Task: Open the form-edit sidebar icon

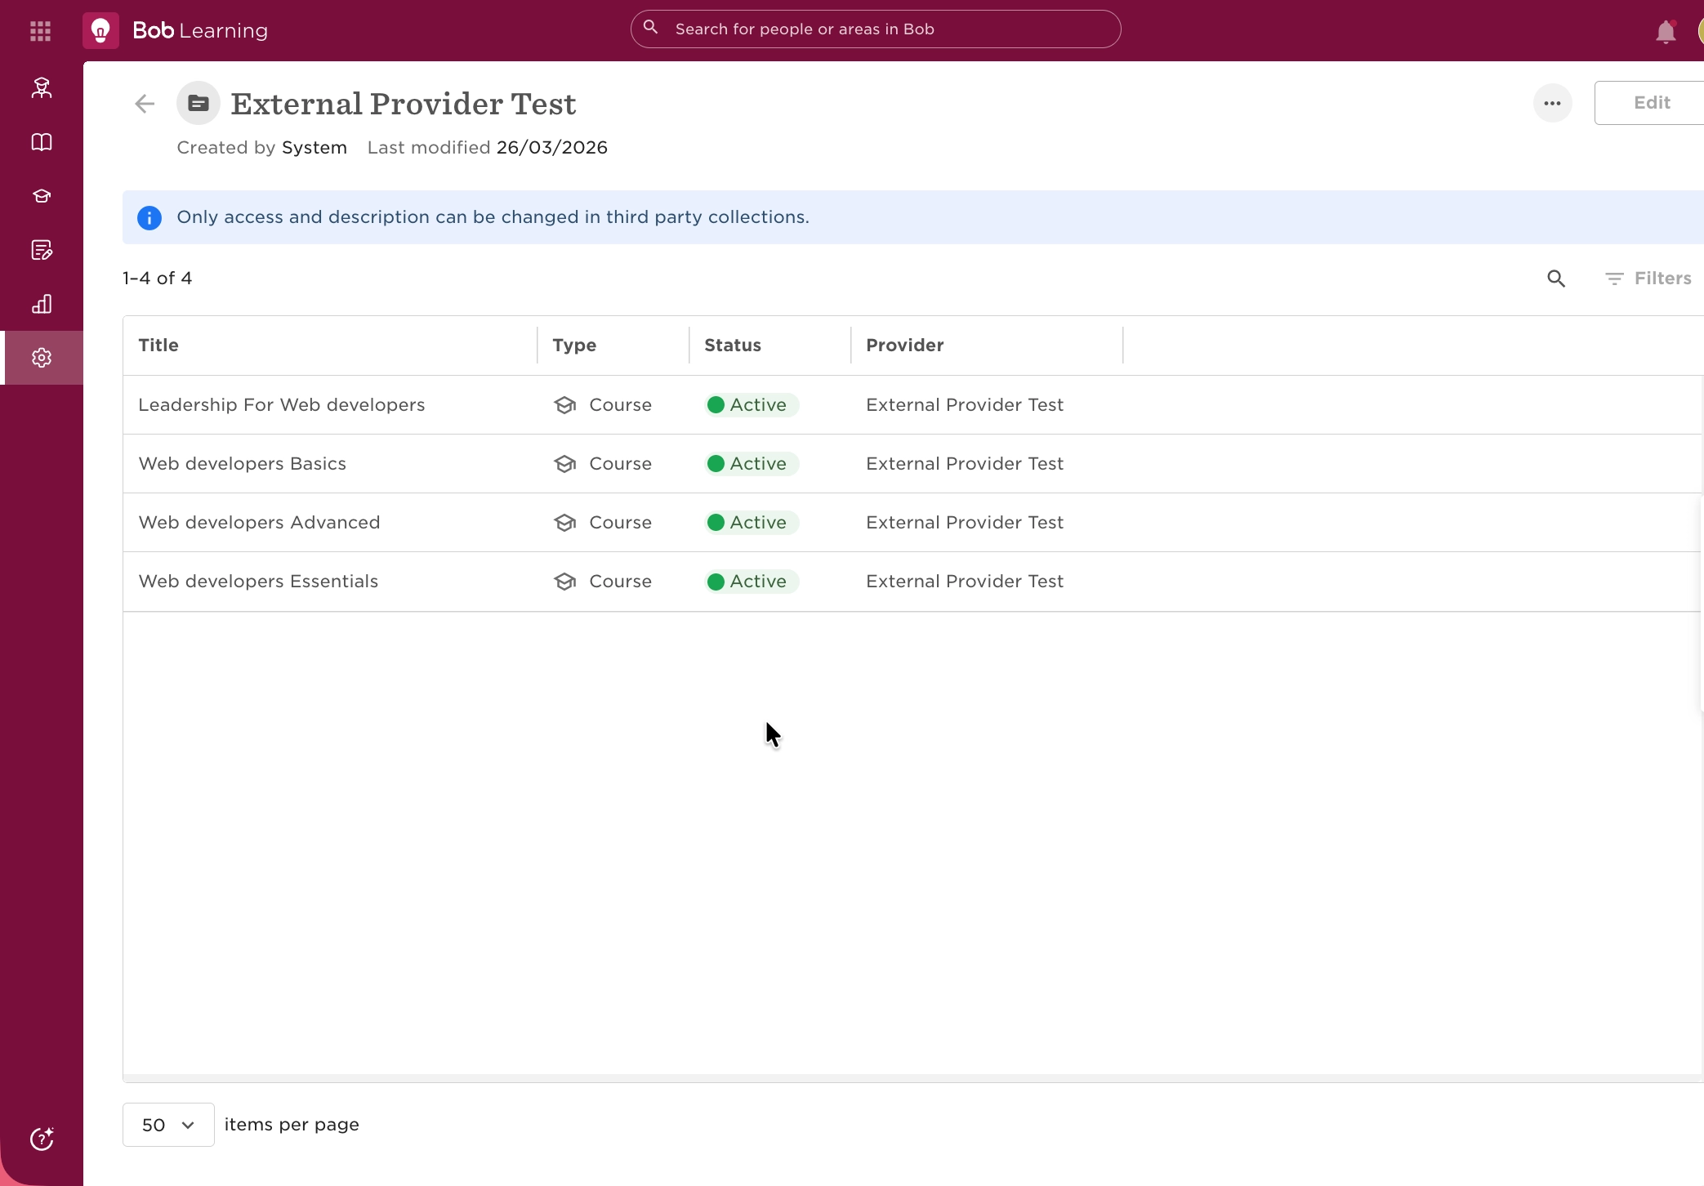Action: click(42, 250)
